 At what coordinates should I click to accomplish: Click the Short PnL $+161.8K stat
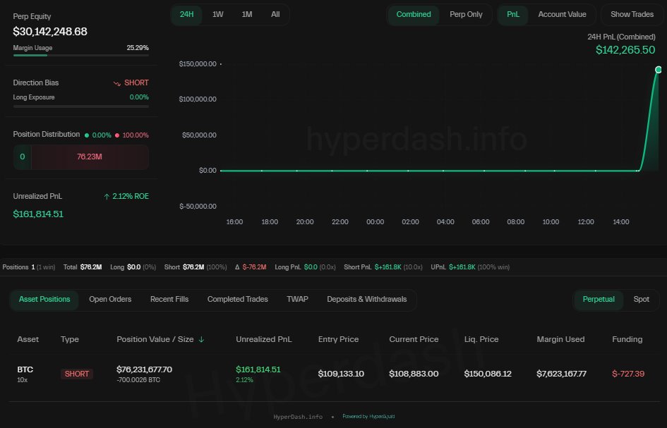point(383,267)
